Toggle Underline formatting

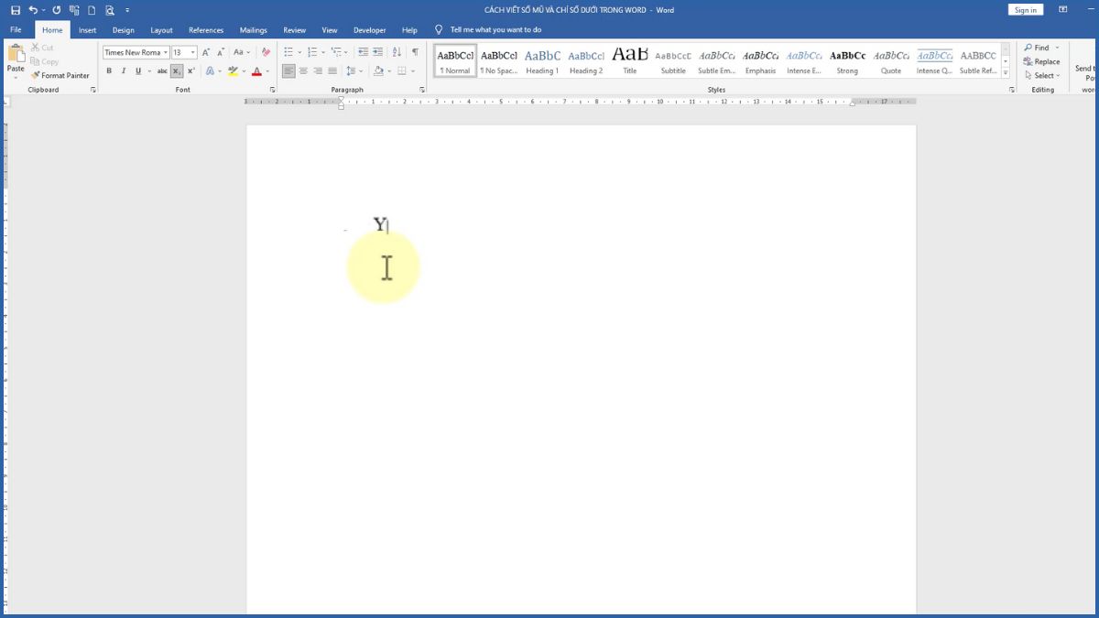click(140, 70)
